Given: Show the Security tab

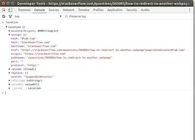Looking at the screenshot, I should pyautogui.click(x=131, y=10).
